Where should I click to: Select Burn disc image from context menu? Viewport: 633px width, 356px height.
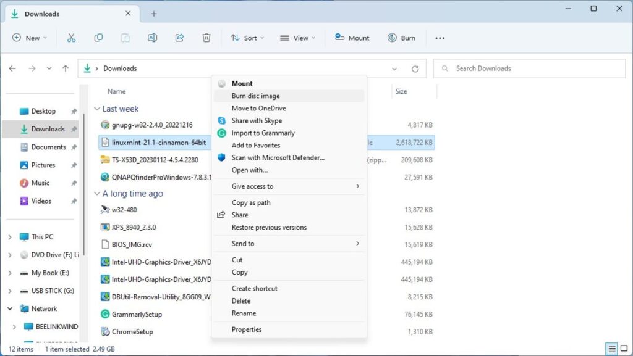click(255, 96)
